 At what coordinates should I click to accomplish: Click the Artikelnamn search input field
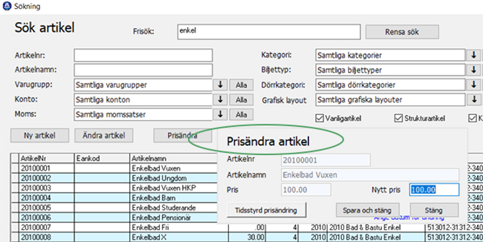click(x=143, y=70)
